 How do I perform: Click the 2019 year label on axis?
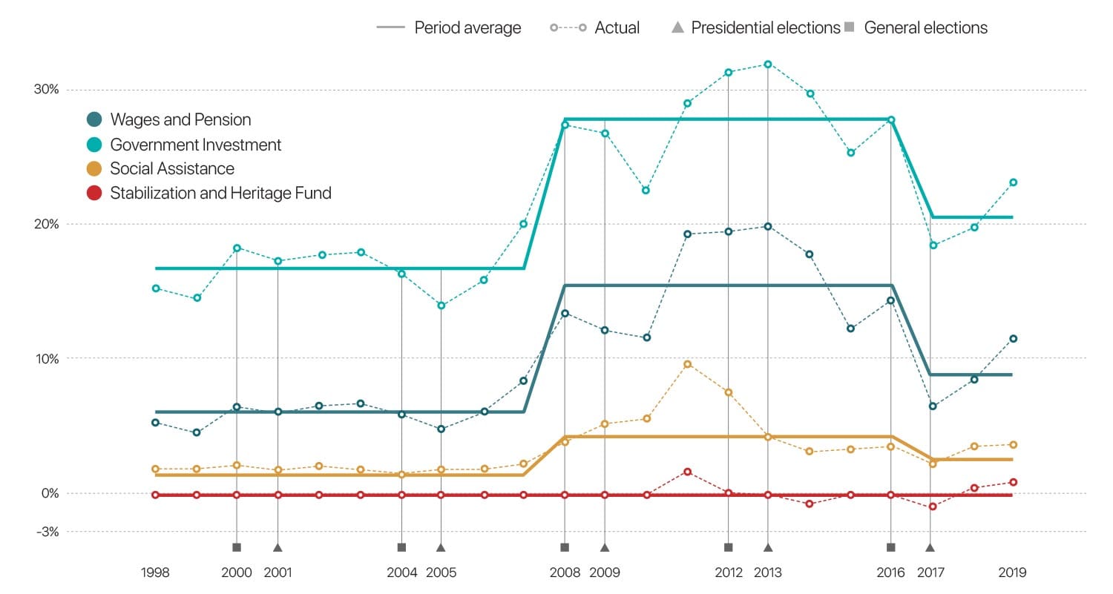point(1012,572)
